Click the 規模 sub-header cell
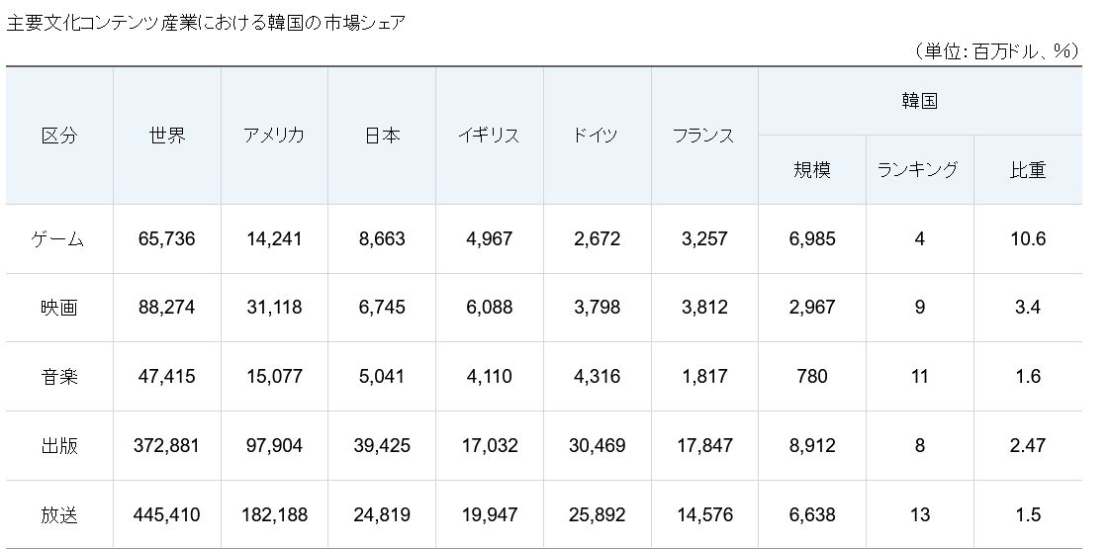Screen dimensions: 1110x549 pos(812,170)
